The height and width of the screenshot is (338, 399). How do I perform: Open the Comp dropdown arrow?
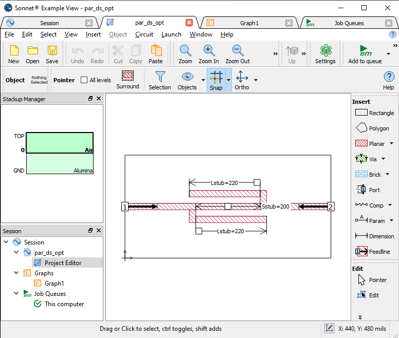tap(390, 205)
